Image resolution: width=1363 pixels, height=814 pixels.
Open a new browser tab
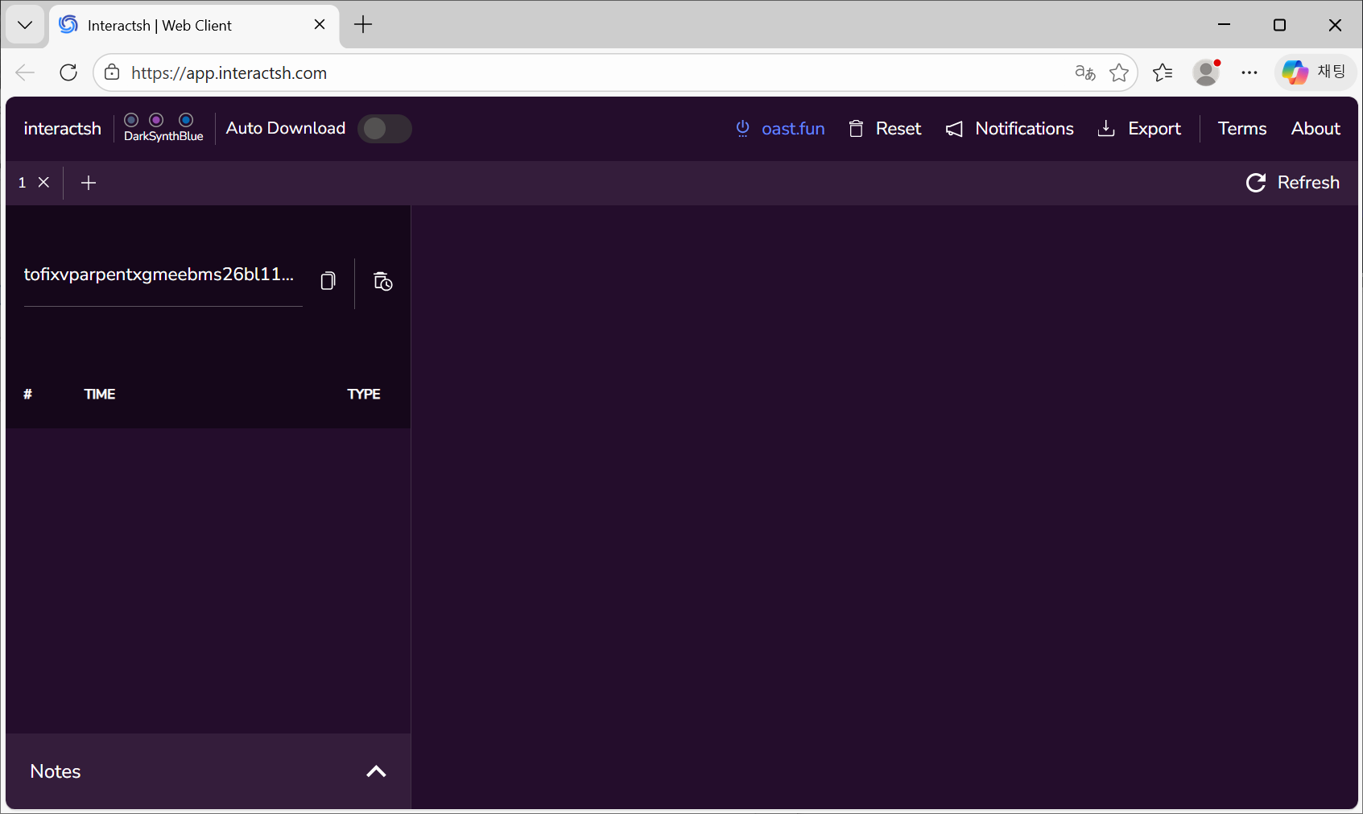tap(363, 25)
